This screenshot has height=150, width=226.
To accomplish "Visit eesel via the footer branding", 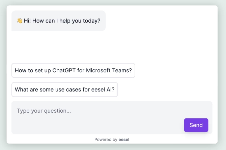I will coord(123,139).
